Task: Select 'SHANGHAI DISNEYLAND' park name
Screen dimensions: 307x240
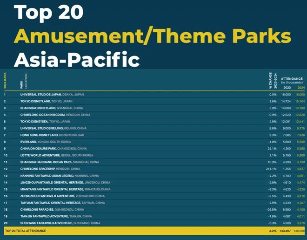Action: pos(38,108)
